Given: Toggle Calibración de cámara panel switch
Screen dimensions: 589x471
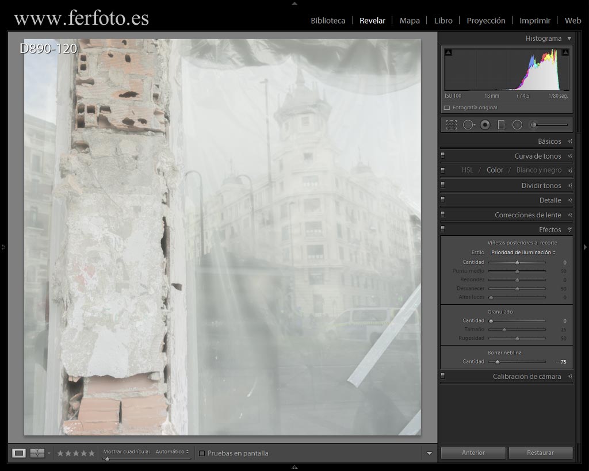Looking at the screenshot, I should [443, 376].
